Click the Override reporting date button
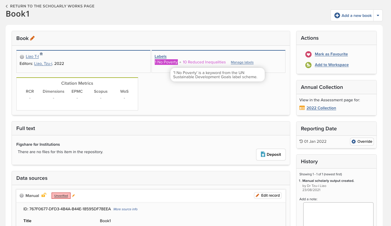 [362, 142]
